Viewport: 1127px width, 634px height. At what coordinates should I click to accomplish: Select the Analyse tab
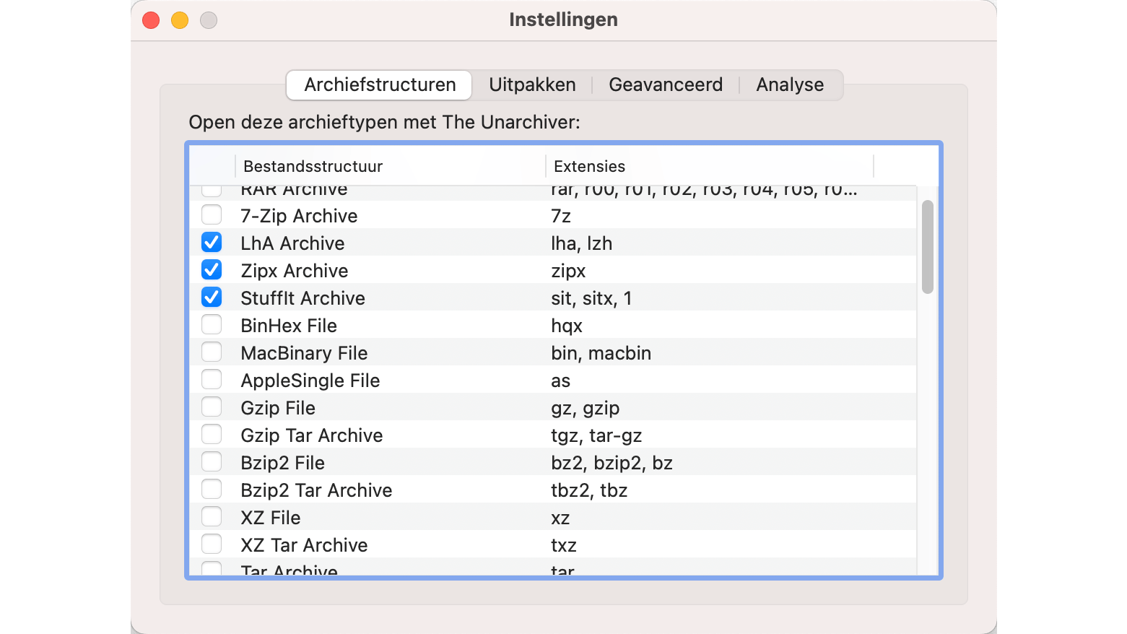click(790, 84)
